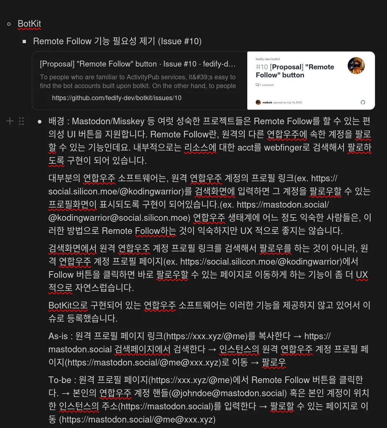Click the paragraph starting with To-be
The width and height of the screenshot is (387, 428).
tap(208, 399)
